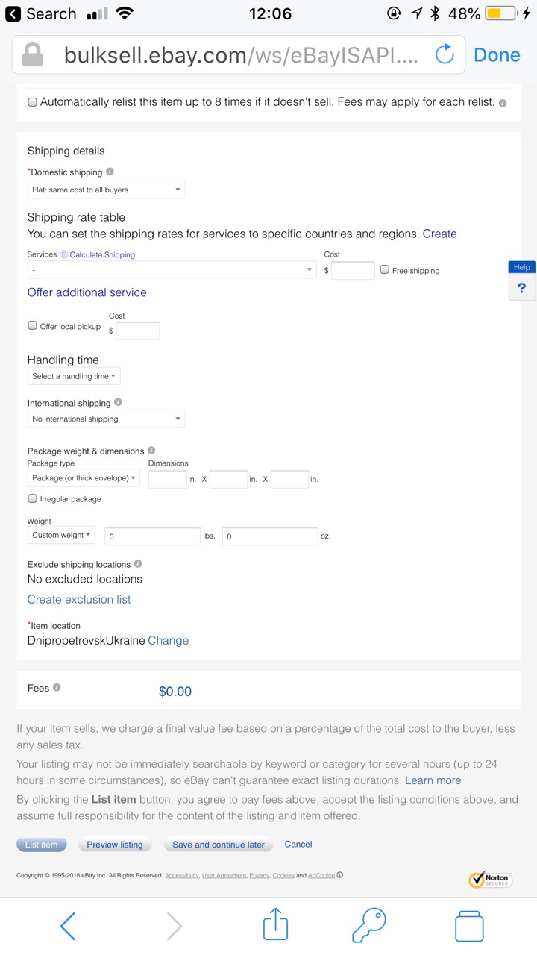
Task: Tap the Safari back arrow icon
Action: point(68,926)
